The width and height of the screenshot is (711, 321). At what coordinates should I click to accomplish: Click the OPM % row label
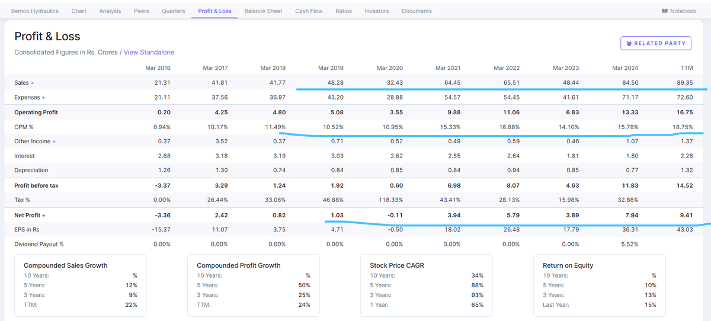25,127
